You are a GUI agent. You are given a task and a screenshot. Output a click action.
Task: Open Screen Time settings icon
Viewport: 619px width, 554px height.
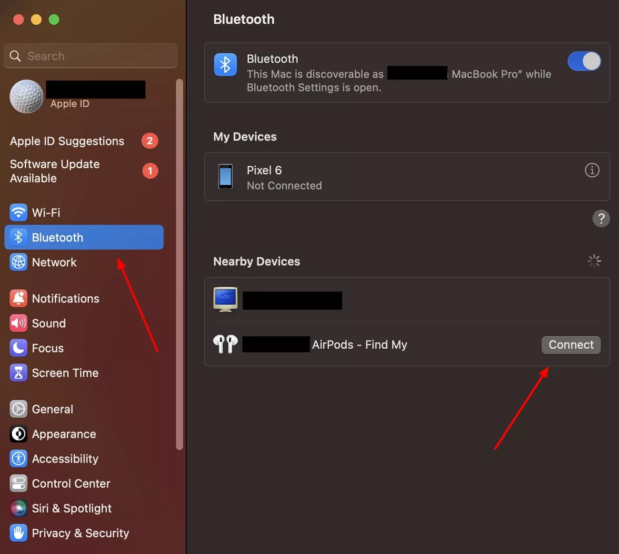coord(18,373)
